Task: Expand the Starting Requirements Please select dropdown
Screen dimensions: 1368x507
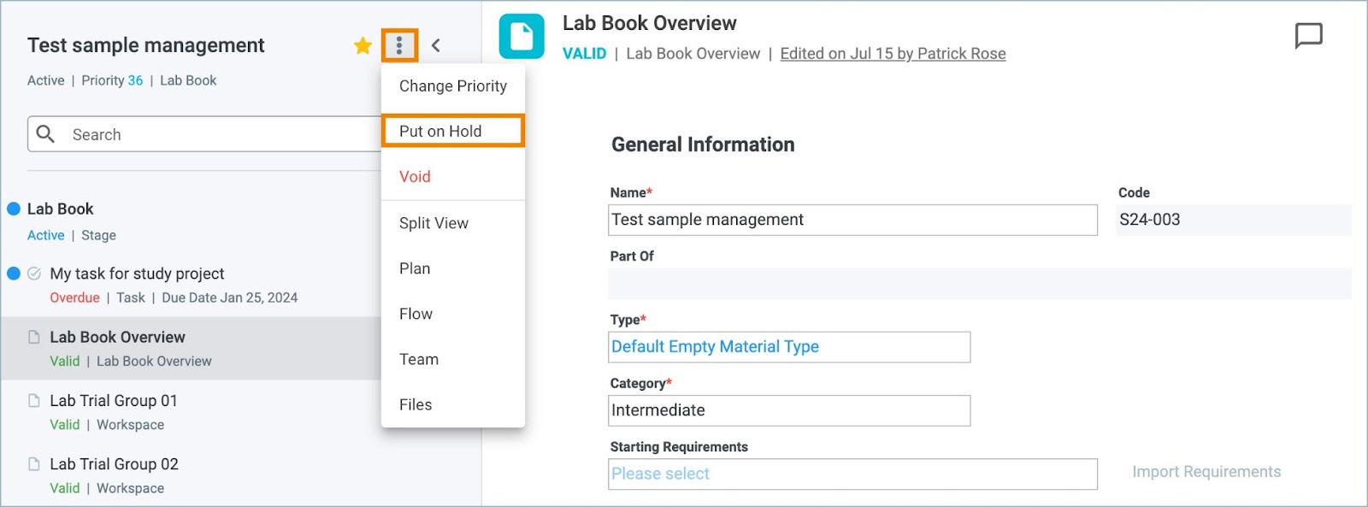Action: pos(852,474)
